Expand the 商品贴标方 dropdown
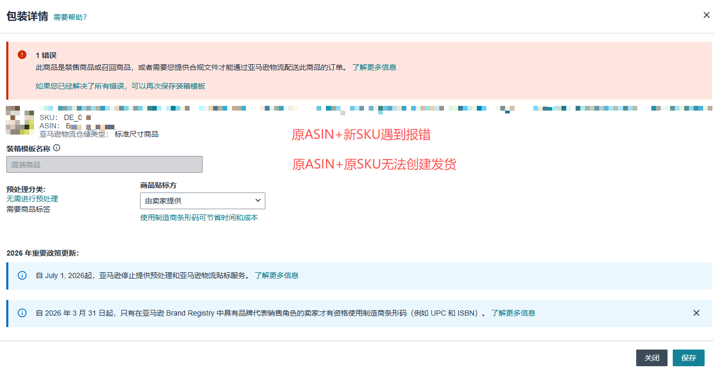The height and width of the screenshot is (373, 714). (202, 201)
